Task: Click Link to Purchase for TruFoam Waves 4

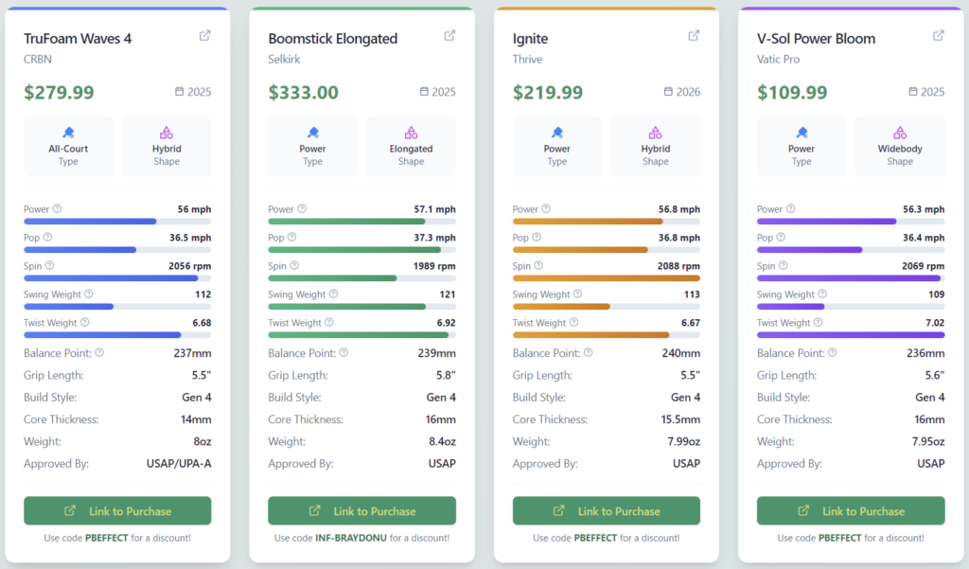Action: coord(117,511)
